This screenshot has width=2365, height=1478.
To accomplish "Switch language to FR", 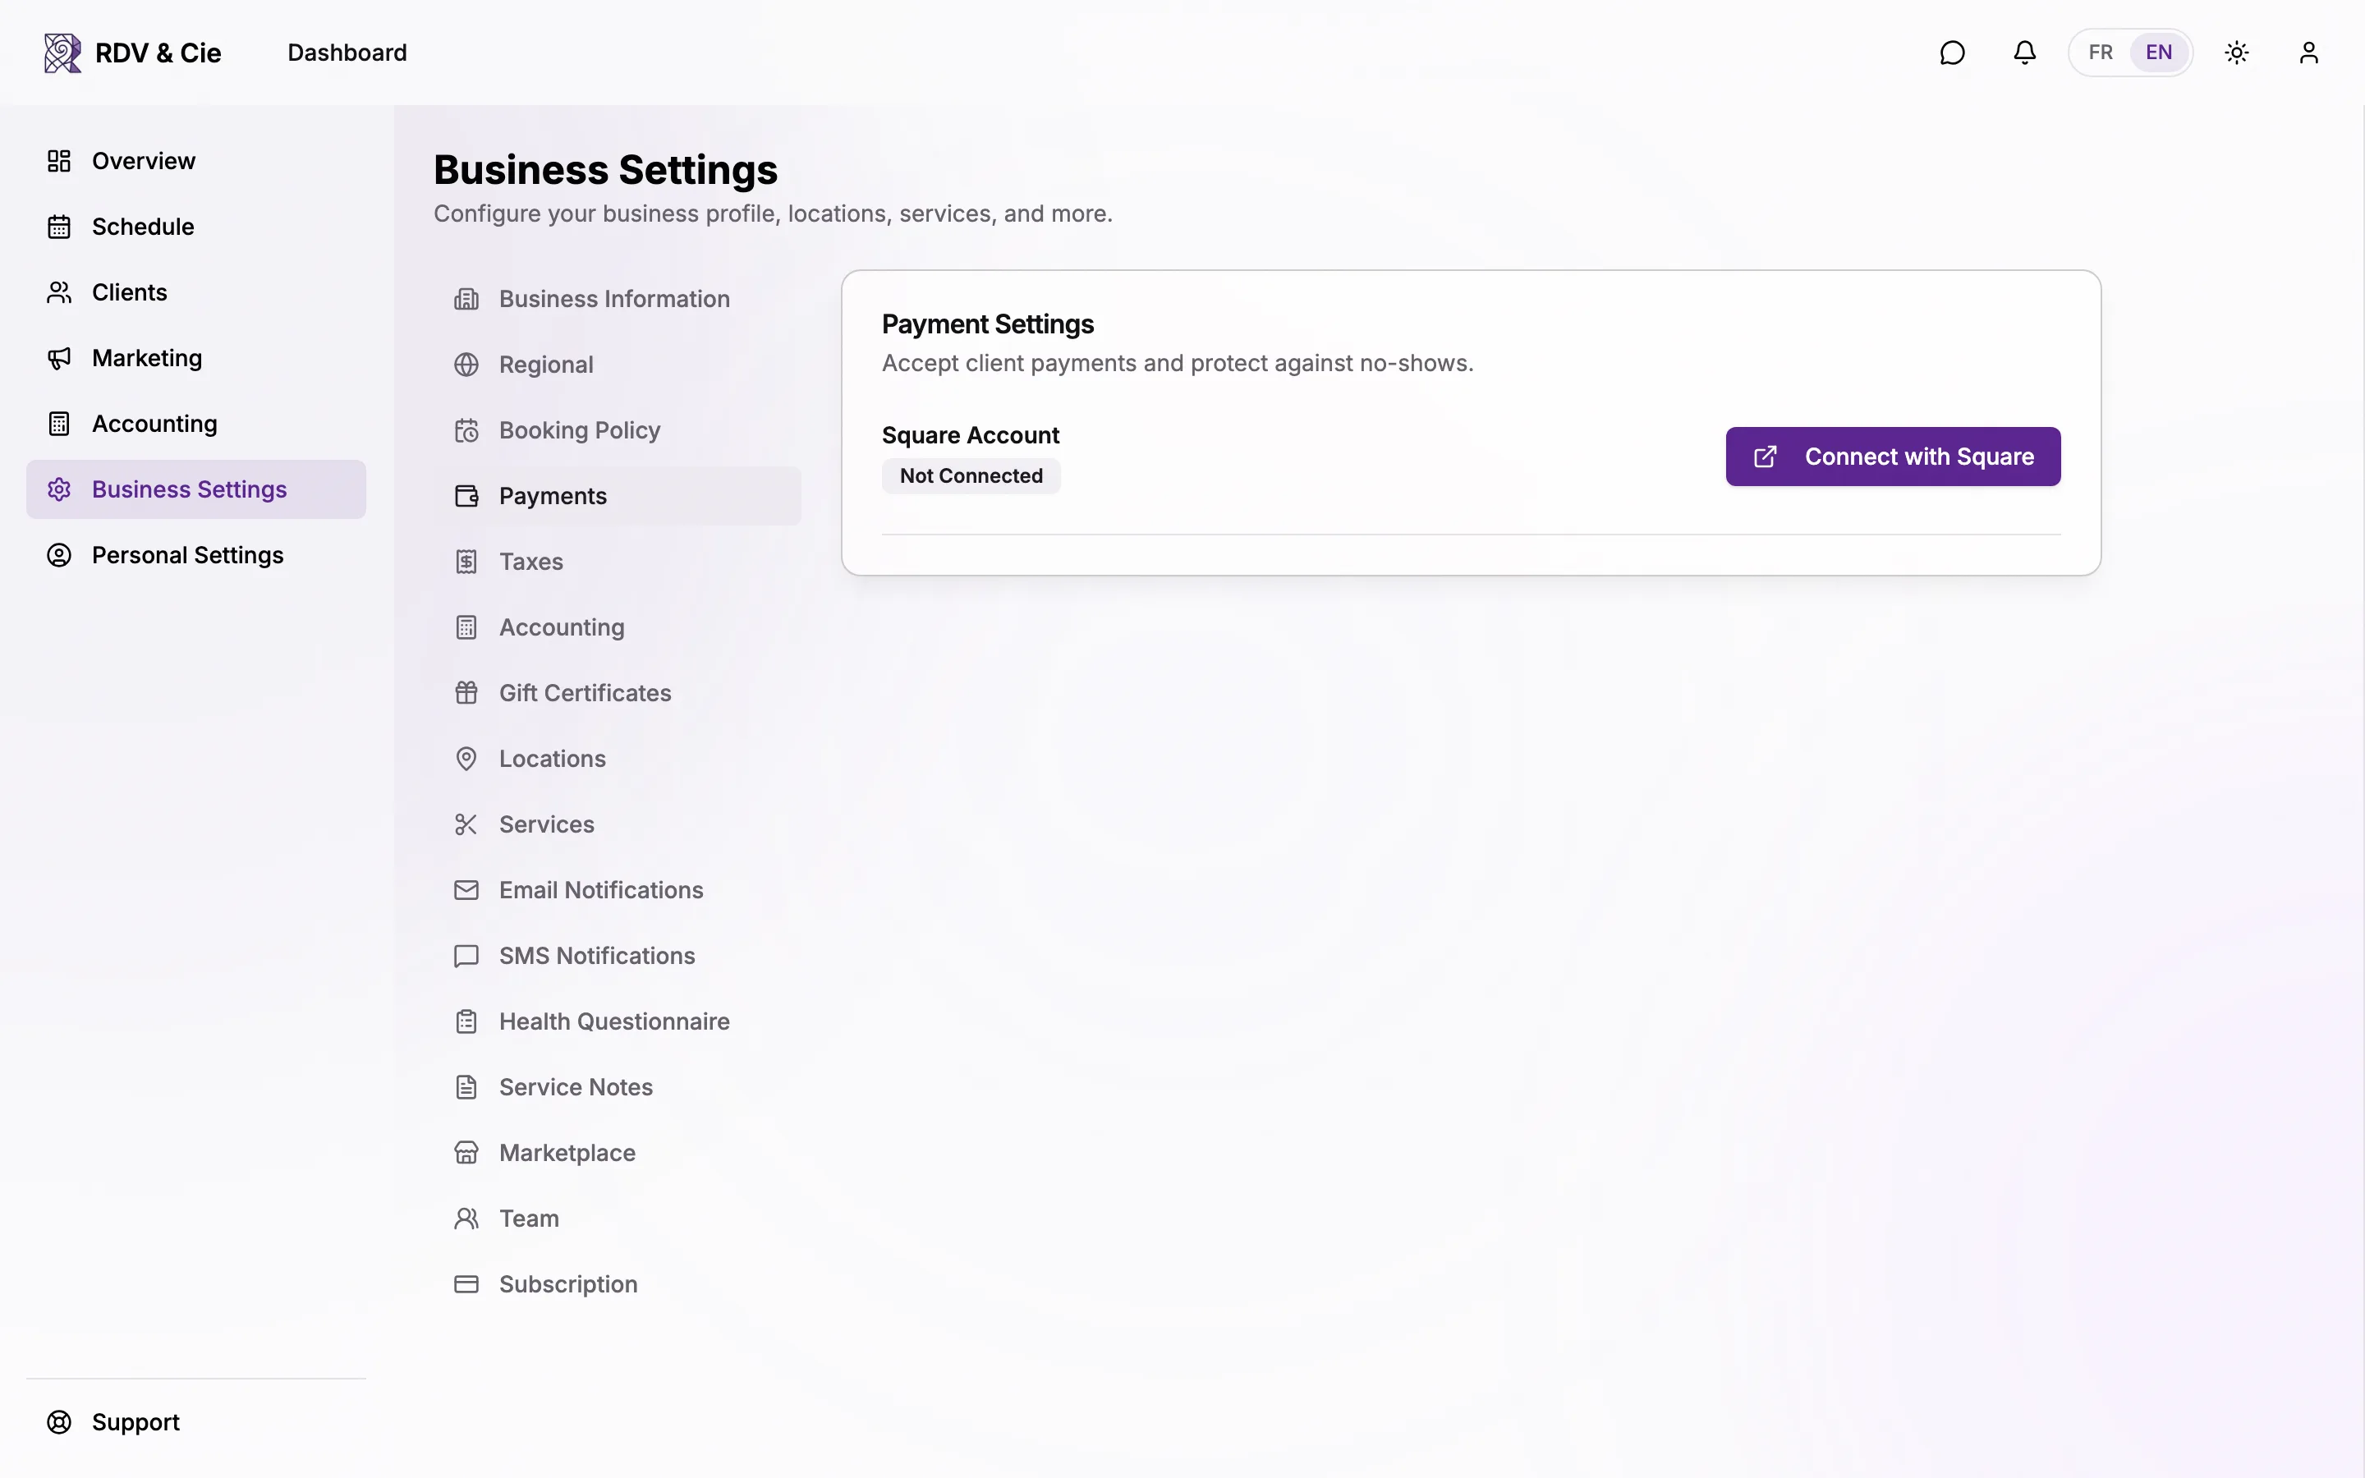I will (x=2101, y=53).
